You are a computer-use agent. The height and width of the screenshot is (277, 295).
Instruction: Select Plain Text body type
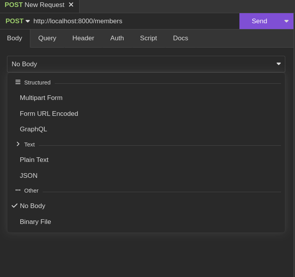tap(146, 160)
